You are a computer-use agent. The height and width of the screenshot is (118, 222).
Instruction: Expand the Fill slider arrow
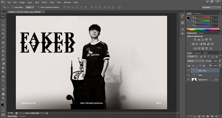220,66
